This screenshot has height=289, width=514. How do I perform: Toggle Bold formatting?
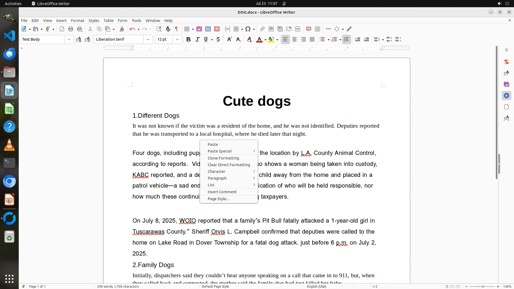[188, 39]
